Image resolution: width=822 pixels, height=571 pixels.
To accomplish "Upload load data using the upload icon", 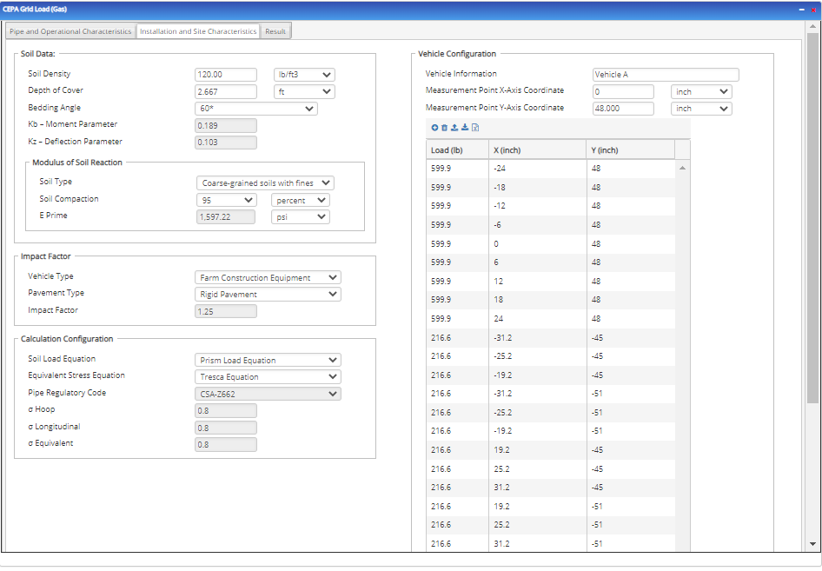I will 455,128.
